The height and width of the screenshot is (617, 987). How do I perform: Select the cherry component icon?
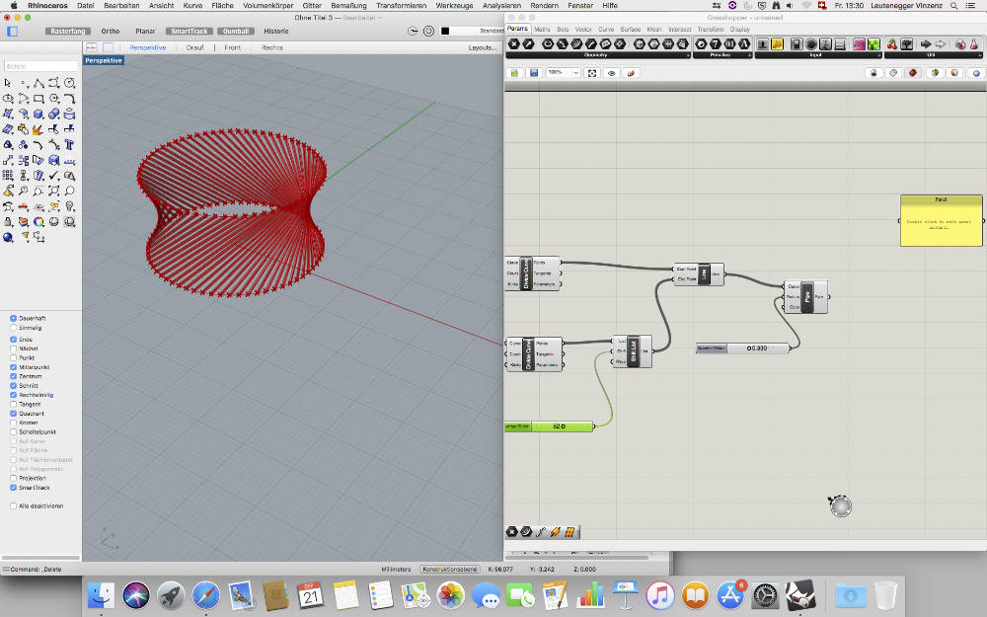[892, 44]
